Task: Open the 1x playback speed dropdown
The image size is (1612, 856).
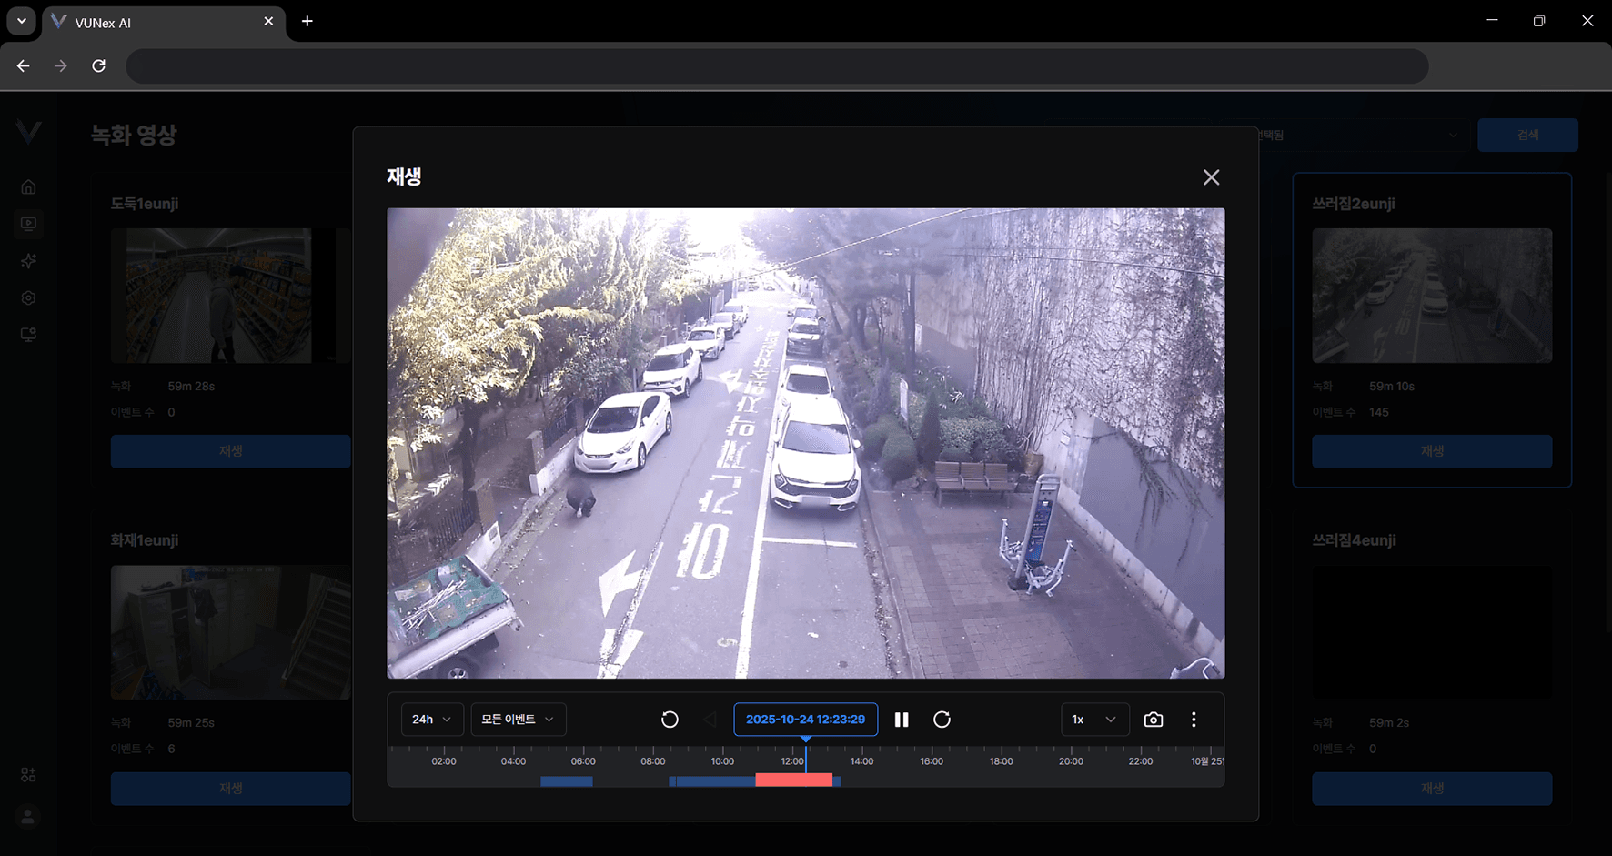Action: tap(1094, 720)
